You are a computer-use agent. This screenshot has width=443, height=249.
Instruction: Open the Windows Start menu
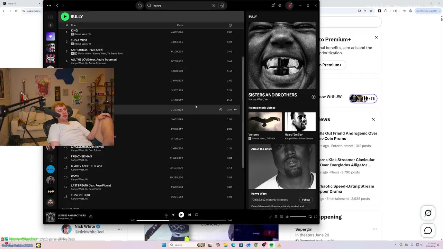(164, 245)
